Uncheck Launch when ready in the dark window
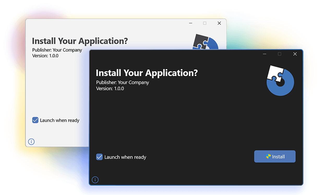This screenshot has height=195, width=325. tap(99, 157)
